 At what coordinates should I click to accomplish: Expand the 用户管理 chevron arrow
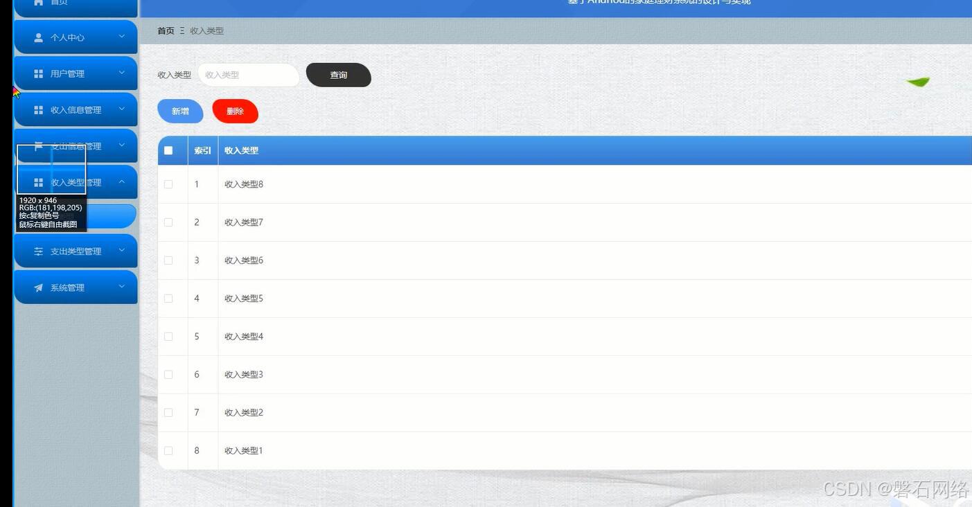[x=122, y=72]
